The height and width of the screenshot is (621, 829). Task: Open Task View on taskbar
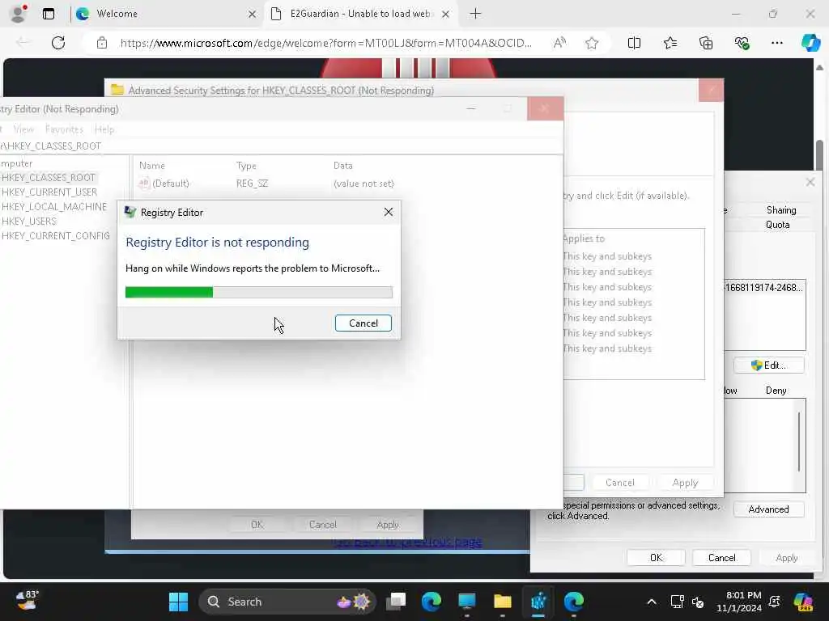click(395, 602)
